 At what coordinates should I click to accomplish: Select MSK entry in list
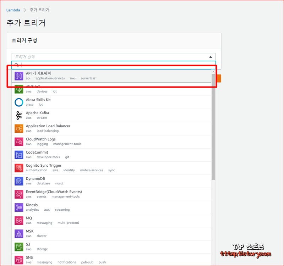point(111,234)
